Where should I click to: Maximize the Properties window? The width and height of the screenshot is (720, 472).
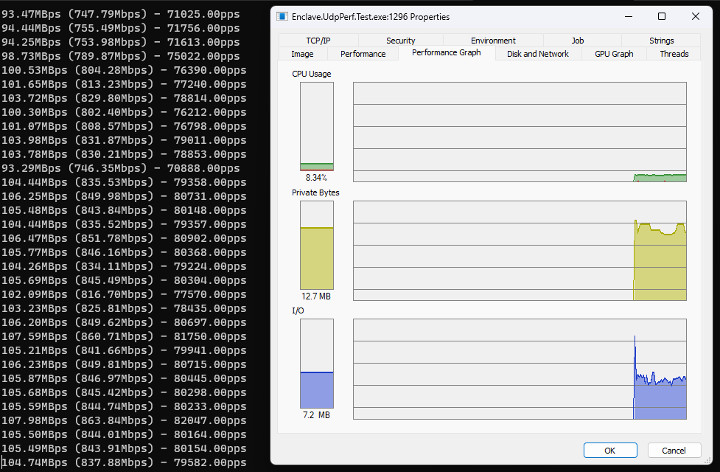pos(662,16)
